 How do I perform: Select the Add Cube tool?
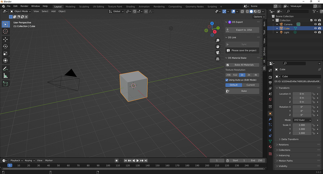click(5, 84)
